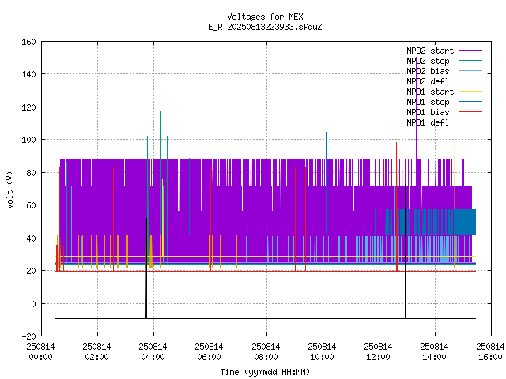Click the purple NPD2 start legend line
This screenshot has height=379, width=506.
471,51
